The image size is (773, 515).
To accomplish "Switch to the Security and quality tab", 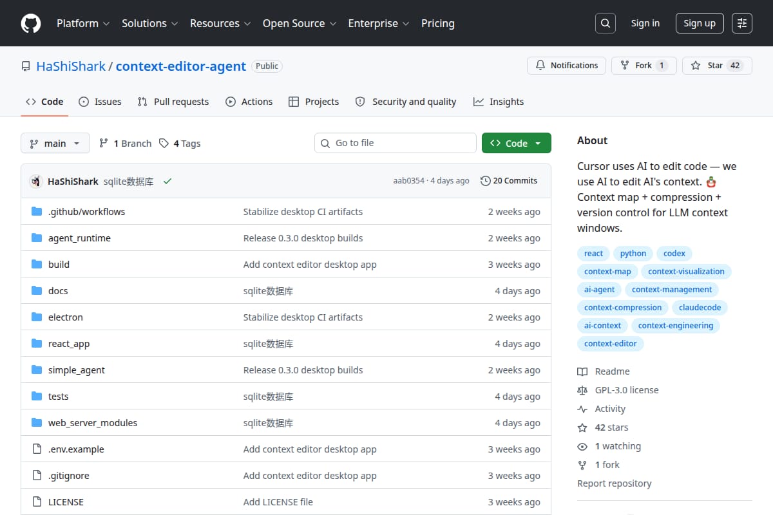I will coord(406,102).
